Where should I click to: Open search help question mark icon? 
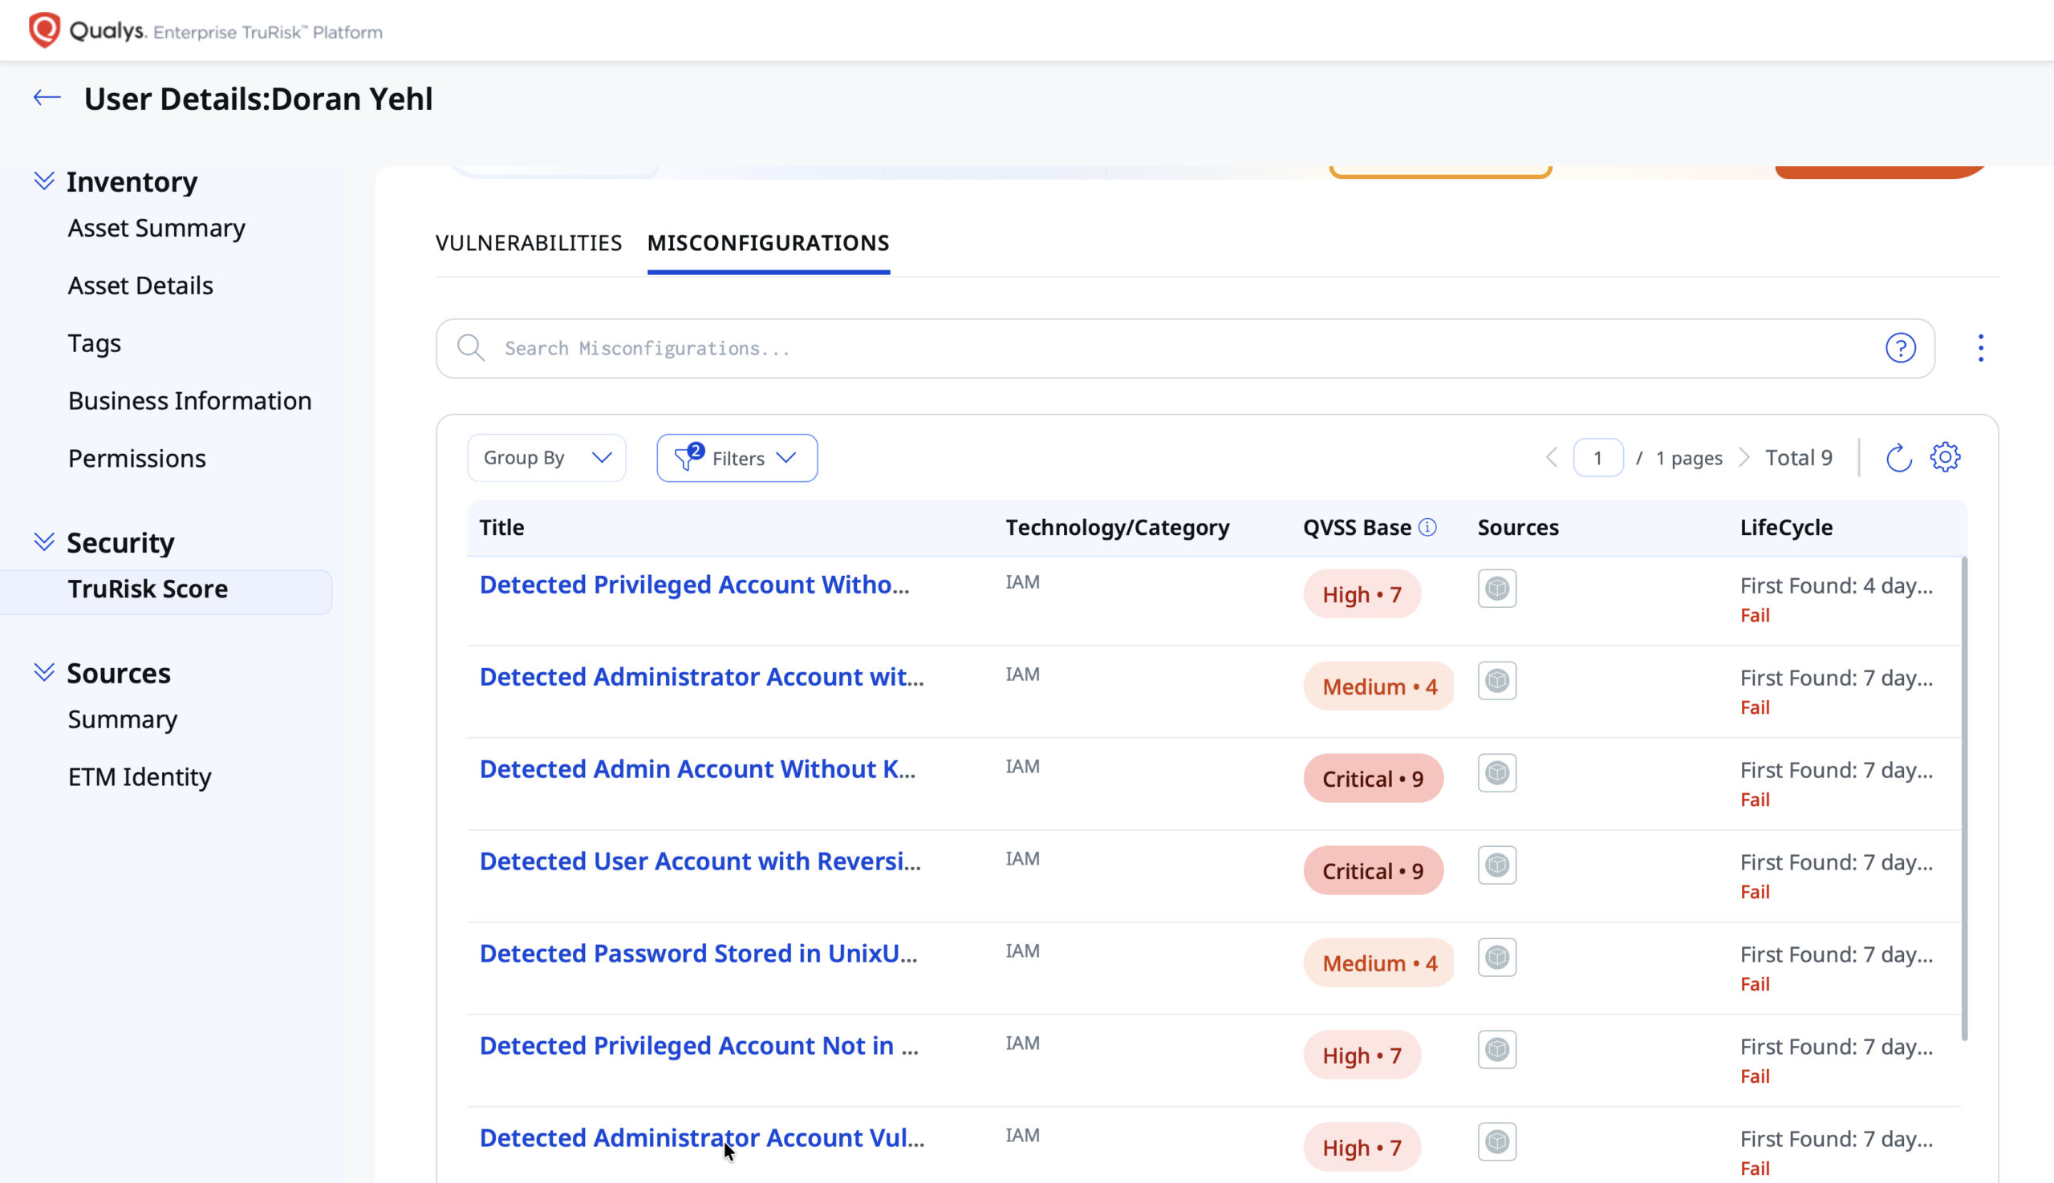tap(1901, 348)
